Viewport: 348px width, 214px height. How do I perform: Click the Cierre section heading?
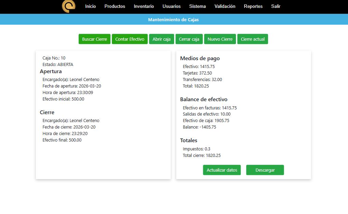(x=47, y=112)
